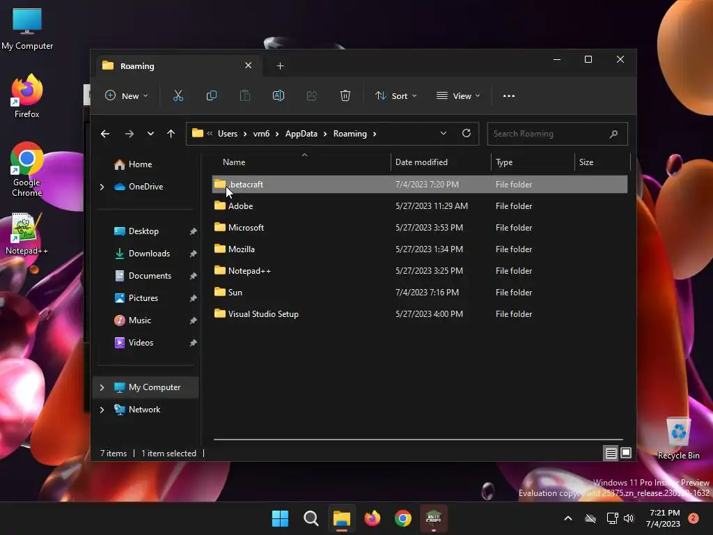Switch to details view icon in status bar
The image size is (713, 535).
tap(611, 453)
